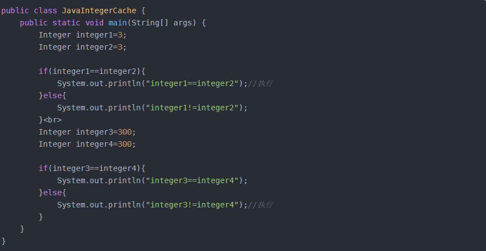Click the number 300 in integer3 line

click(125, 132)
